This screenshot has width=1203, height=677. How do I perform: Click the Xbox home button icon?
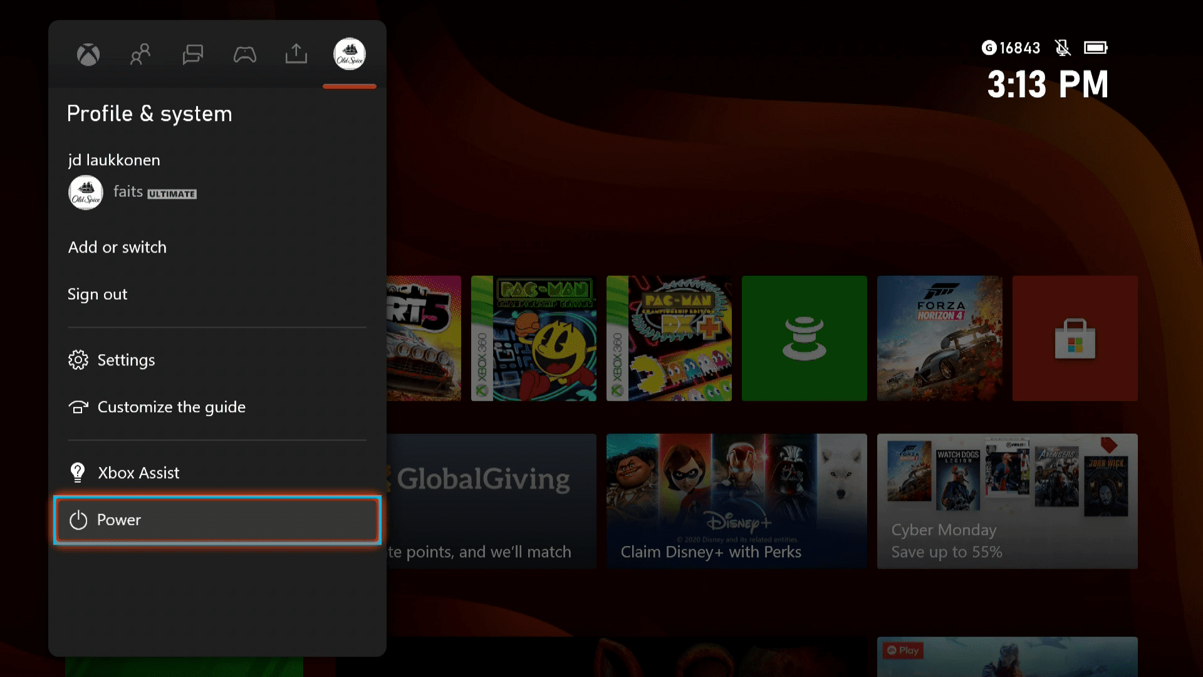click(x=88, y=54)
